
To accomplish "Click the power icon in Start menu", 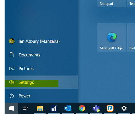I will click(12, 96).
